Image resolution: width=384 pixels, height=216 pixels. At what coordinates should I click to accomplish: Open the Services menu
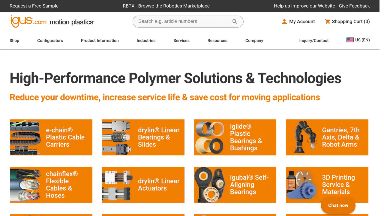tap(181, 40)
